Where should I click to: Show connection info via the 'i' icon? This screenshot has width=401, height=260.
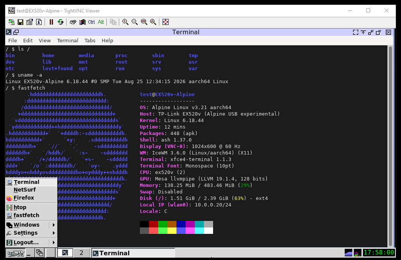click(x=39, y=22)
